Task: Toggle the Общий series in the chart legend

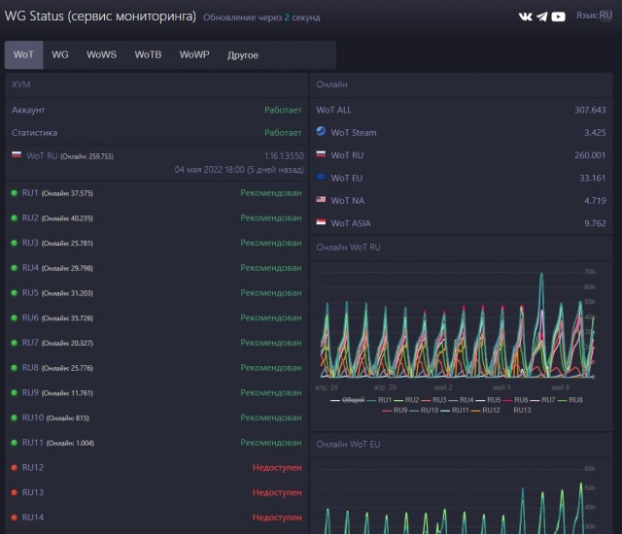Action: pyautogui.click(x=348, y=400)
